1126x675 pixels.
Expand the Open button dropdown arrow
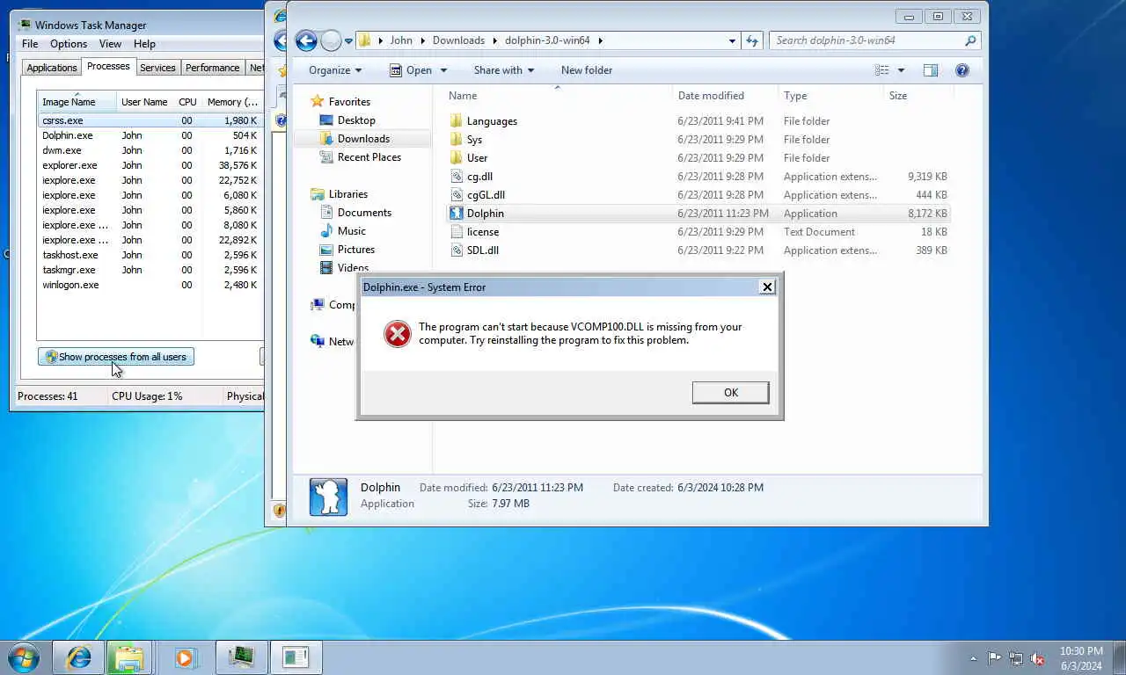(x=443, y=70)
